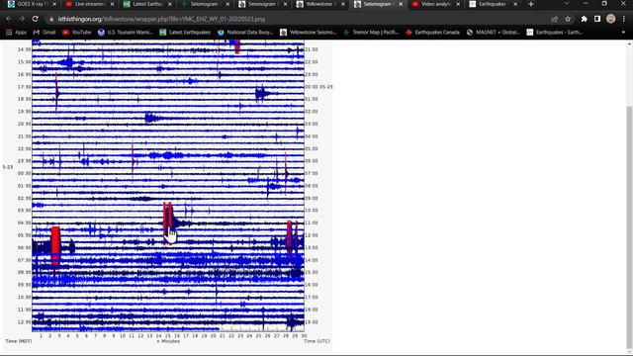Image resolution: width=633 pixels, height=356 pixels.
Task: Go back using the browser back arrow
Action: (x=9, y=19)
